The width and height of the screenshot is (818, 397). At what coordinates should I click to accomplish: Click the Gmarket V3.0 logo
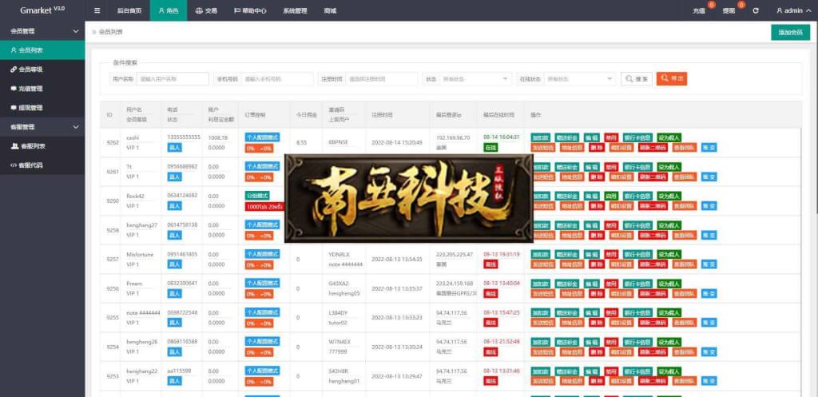click(42, 10)
